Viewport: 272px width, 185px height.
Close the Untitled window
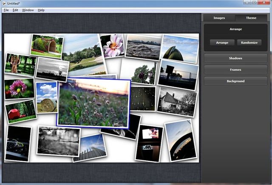(264, 3)
